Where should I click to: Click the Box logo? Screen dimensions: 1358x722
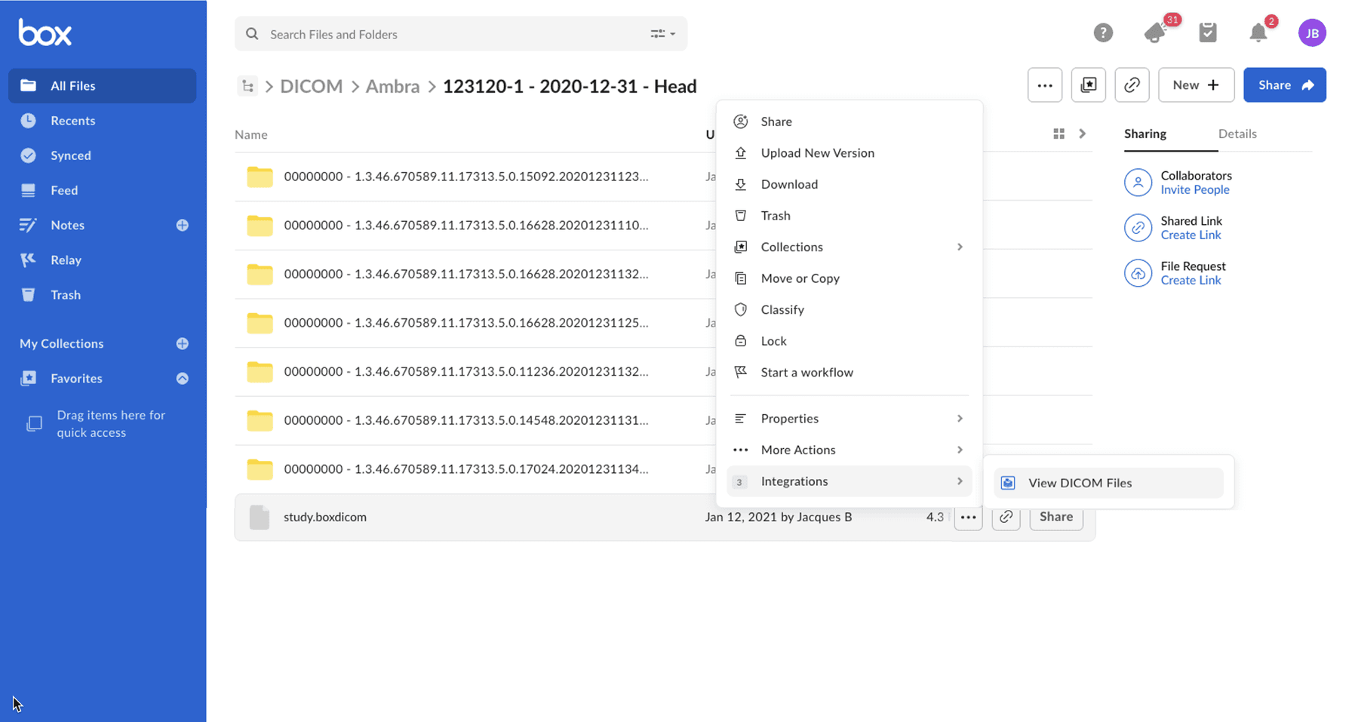click(45, 32)
